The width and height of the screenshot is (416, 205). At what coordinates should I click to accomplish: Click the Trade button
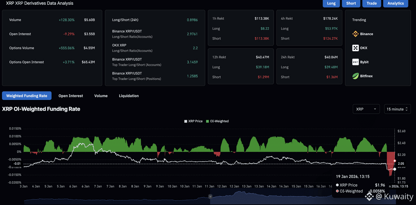click(371, 3)
